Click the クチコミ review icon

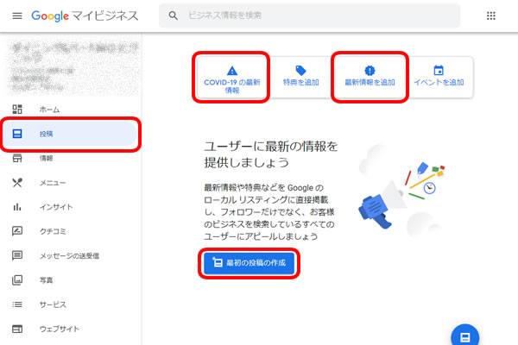(x=17, y=231)
